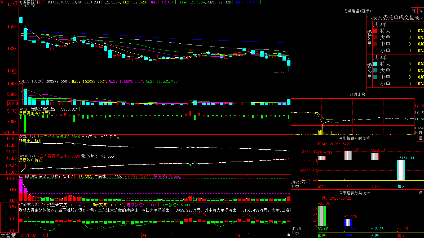Switch order view to 柱 (bar) mode
Screen dimensions: 424x238
click(414, 11)
